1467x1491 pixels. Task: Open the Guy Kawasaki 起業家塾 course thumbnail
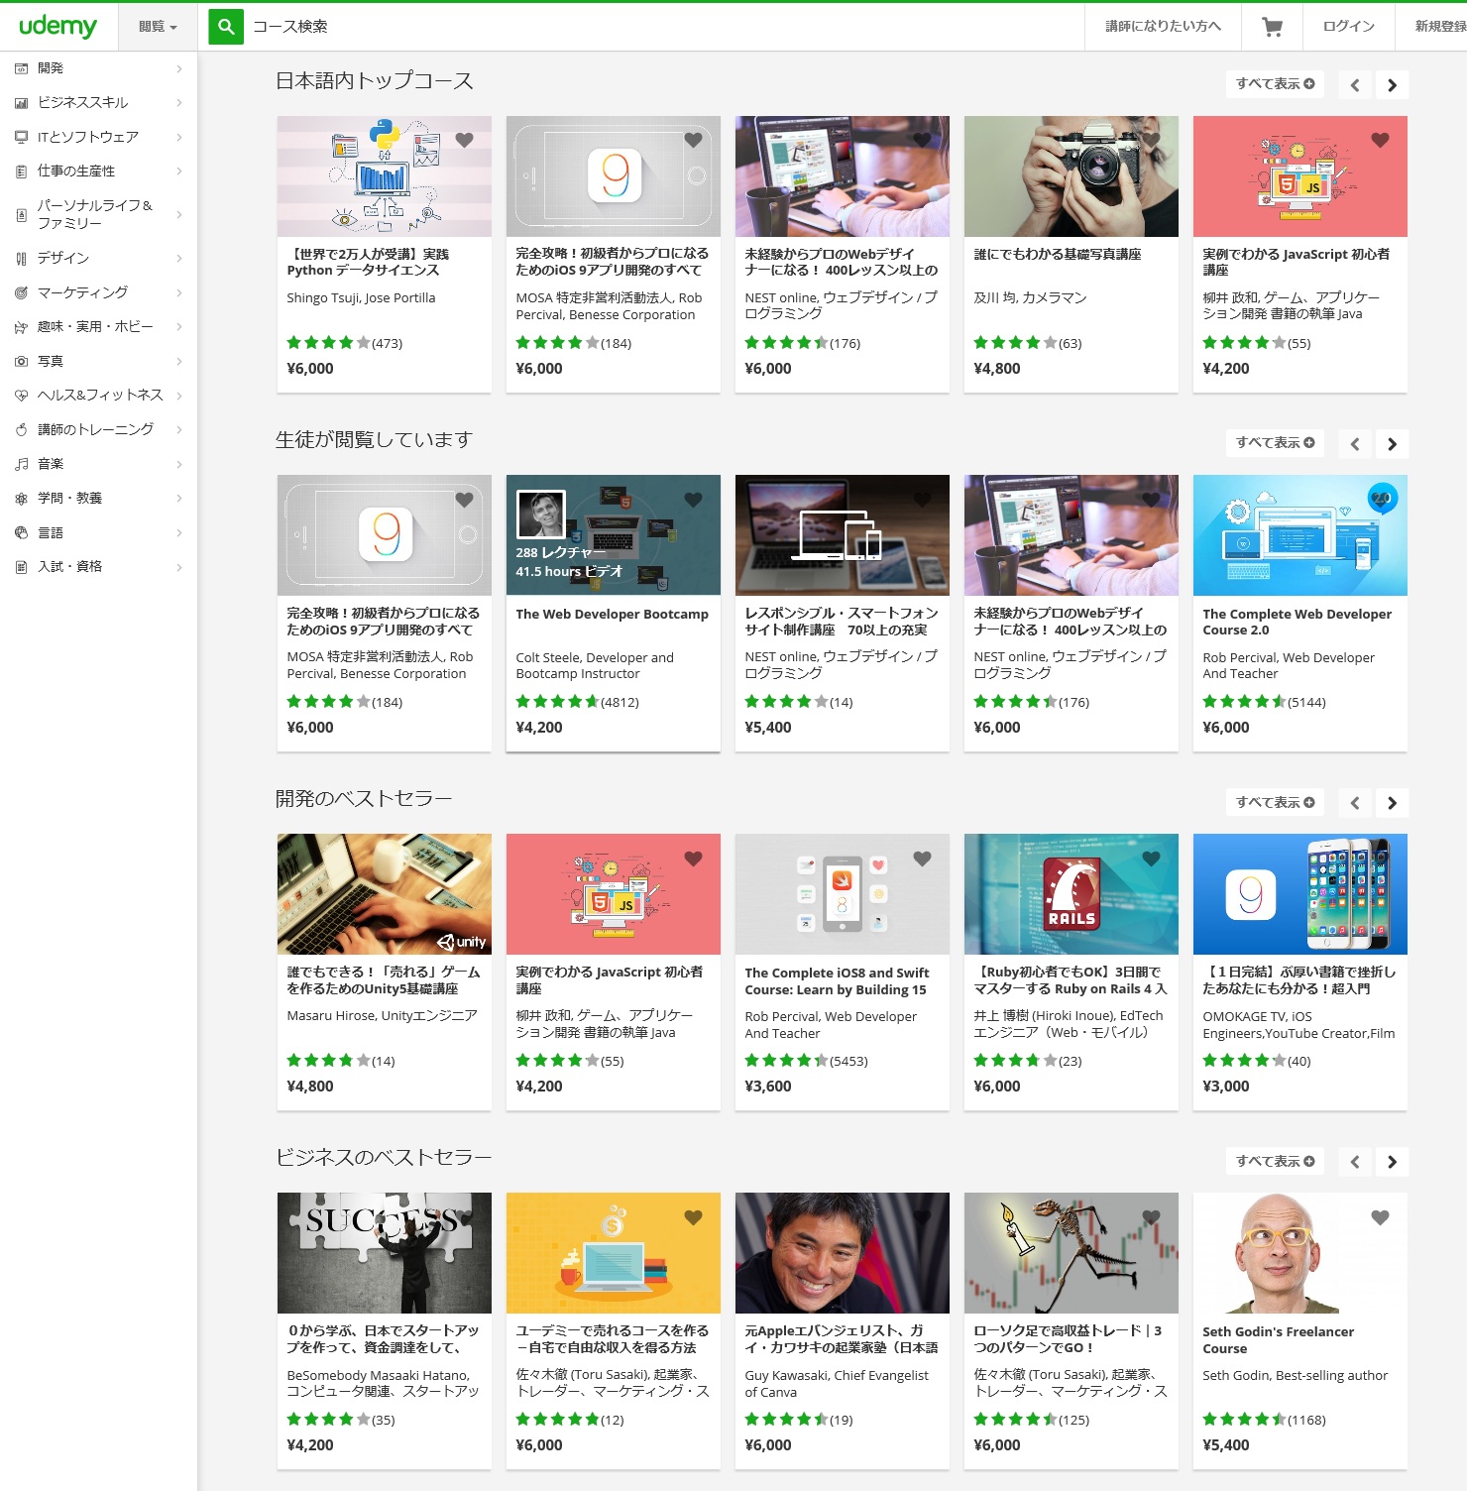click(843, 1253)
